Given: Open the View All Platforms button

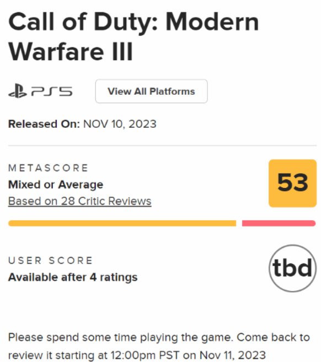Looking at the screenshot, I should tap(151, 91).
